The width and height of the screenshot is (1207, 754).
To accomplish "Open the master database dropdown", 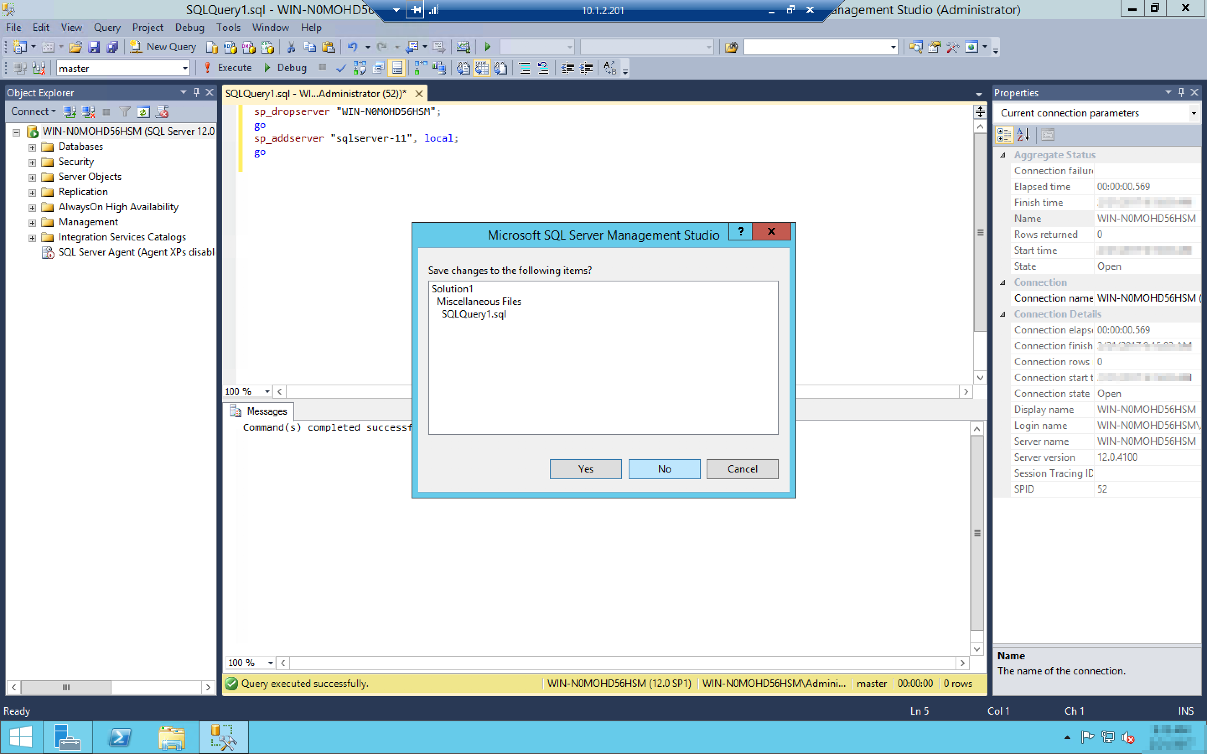I will pyautogui.click(x=185, y=68).
